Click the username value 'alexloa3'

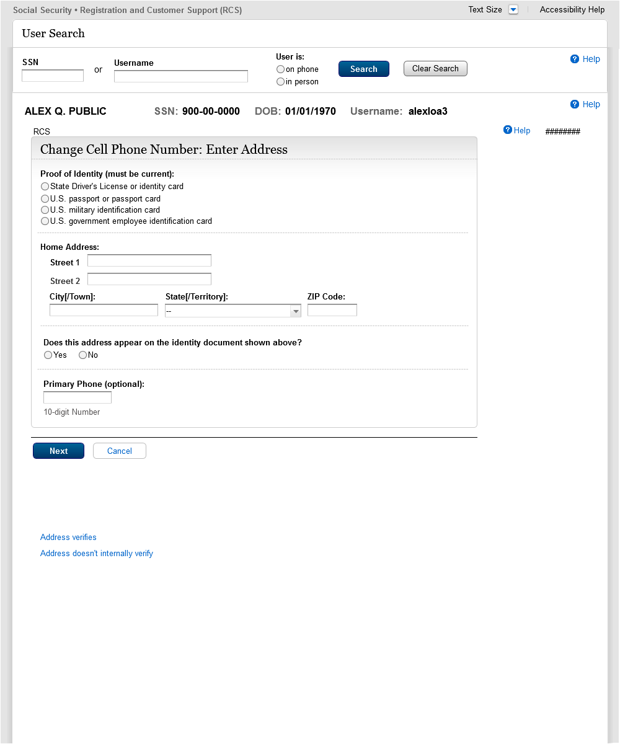pyautogui.click(x=428, y=112)
